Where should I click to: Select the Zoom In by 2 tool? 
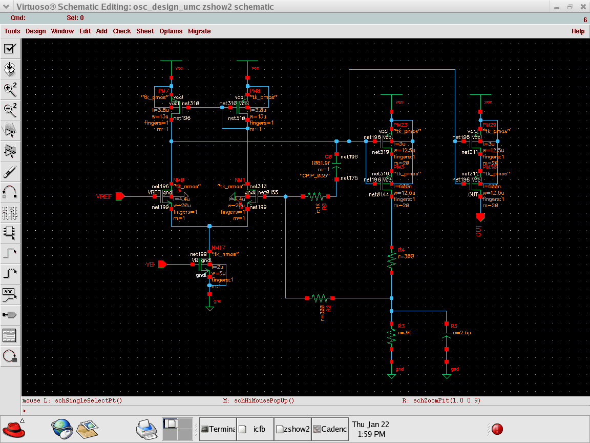(x=10, y=89)
